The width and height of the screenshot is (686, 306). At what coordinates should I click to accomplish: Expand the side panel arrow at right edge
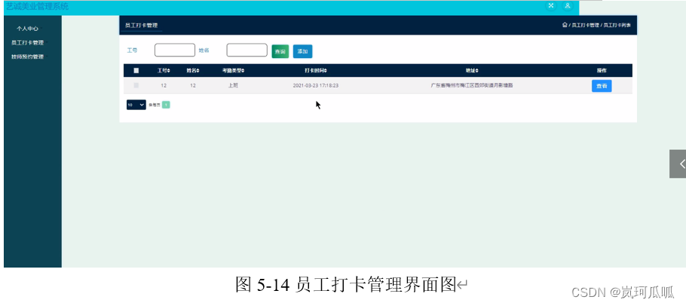[x=678, y=164]
